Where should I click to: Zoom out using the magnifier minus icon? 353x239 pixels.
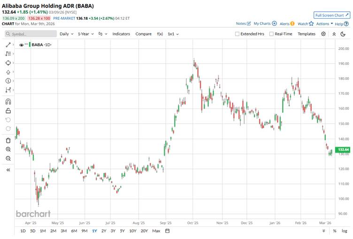point(8,159)
